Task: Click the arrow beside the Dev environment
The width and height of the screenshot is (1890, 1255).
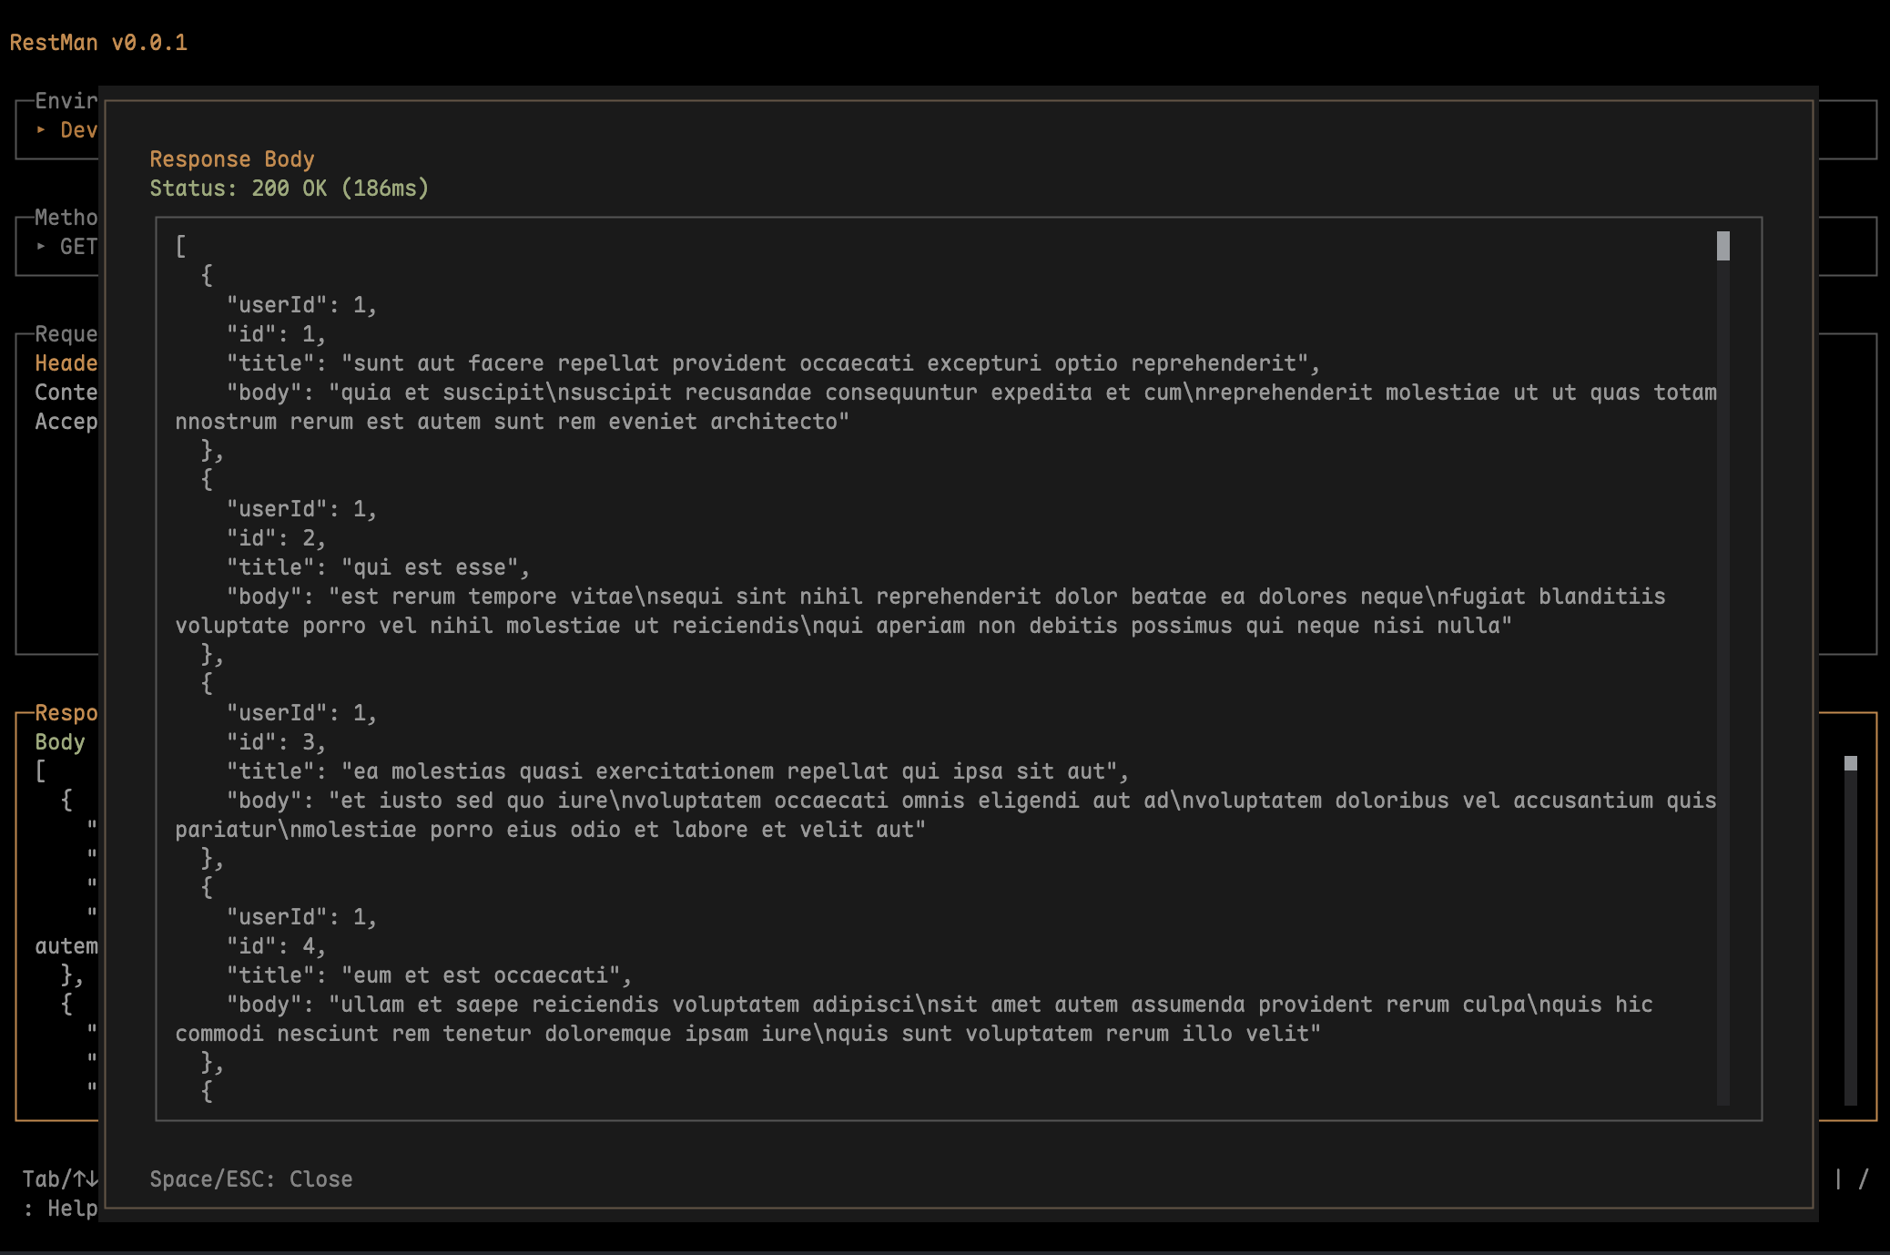Action: pos(41,130)
